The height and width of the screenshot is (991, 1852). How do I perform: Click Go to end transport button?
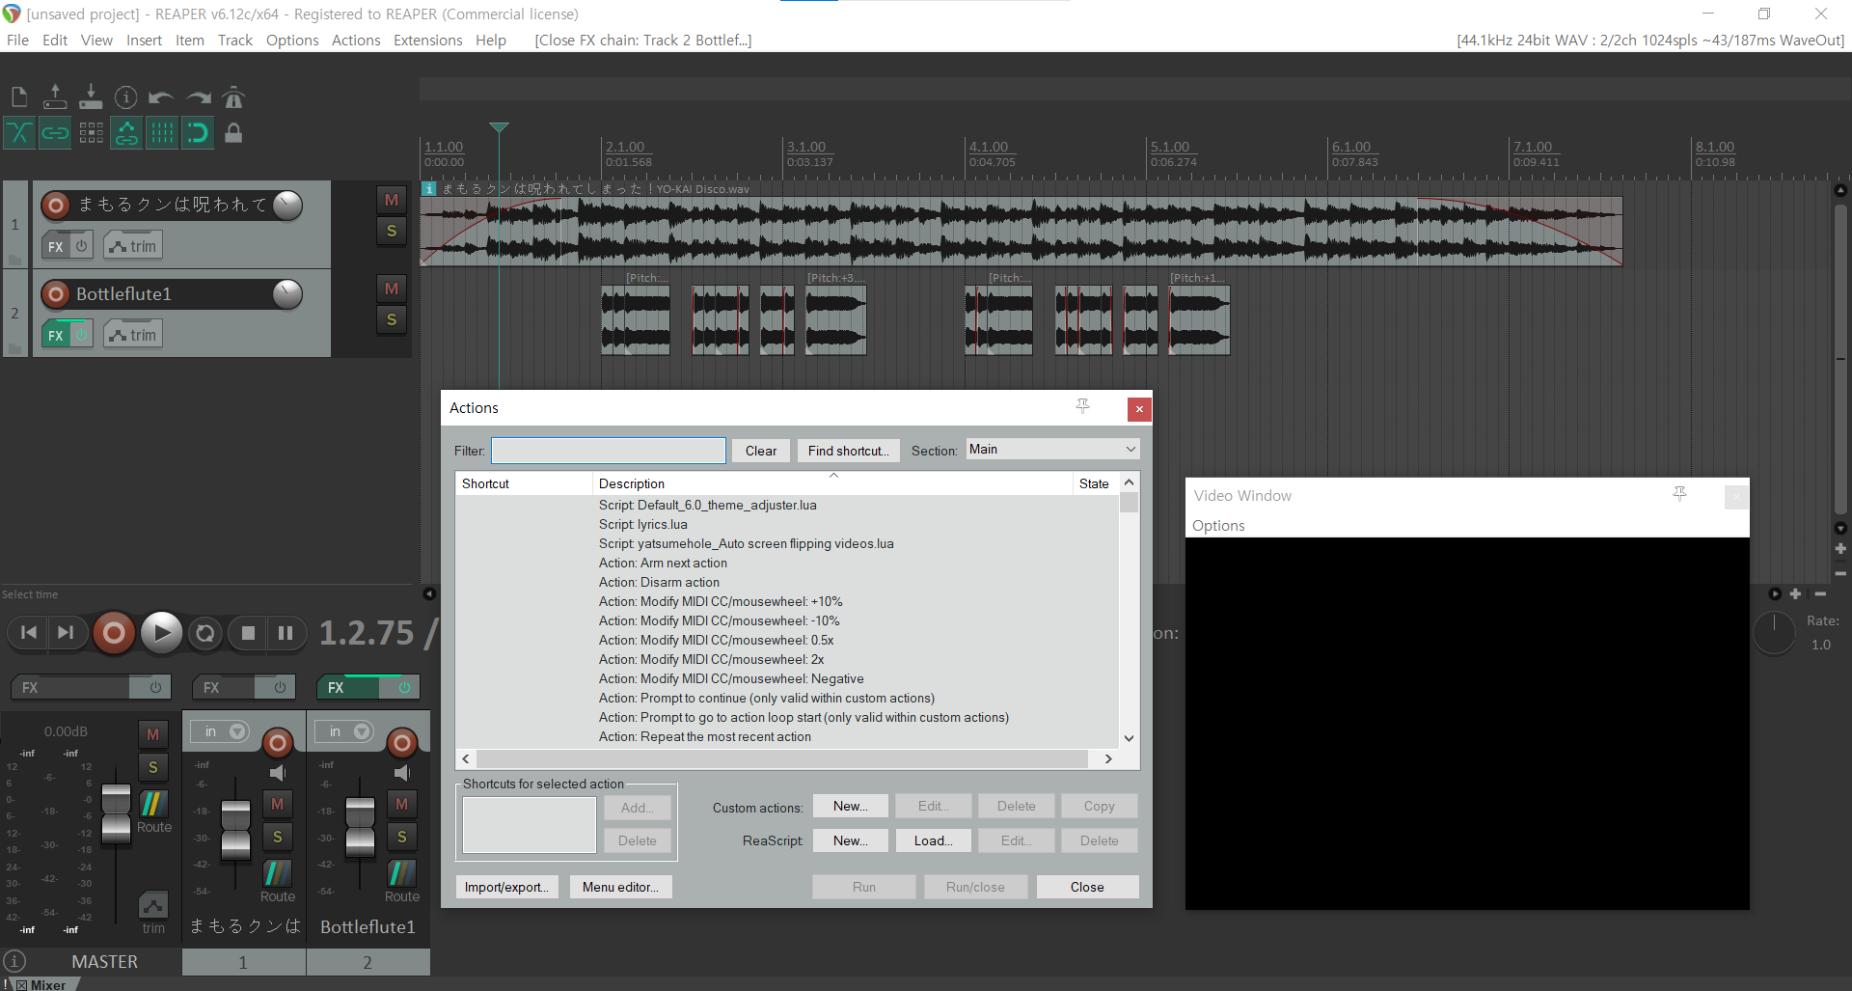(66, 633)
